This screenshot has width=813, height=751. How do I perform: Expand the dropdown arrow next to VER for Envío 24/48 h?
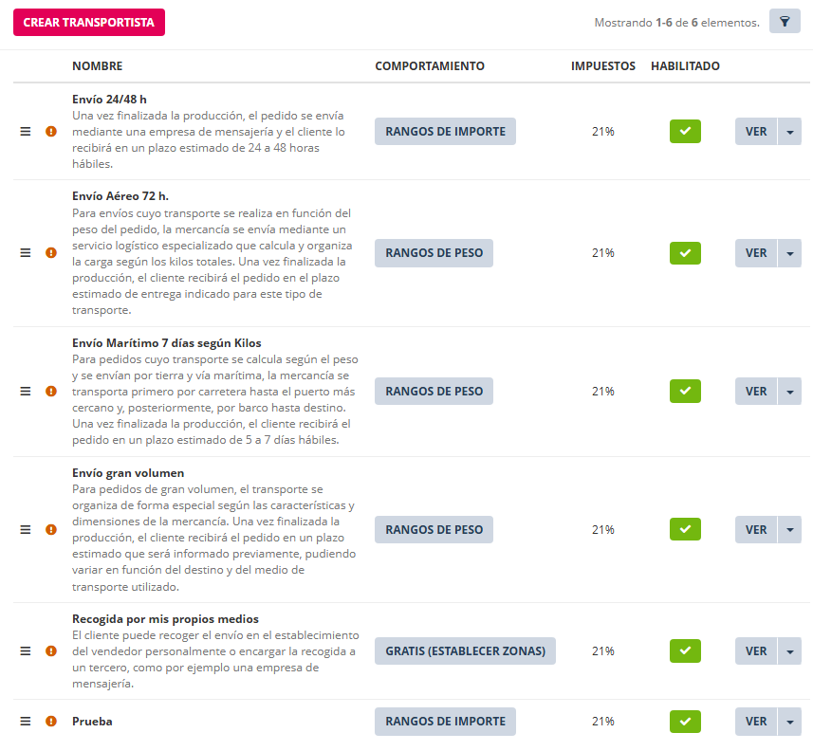point(789,132)
